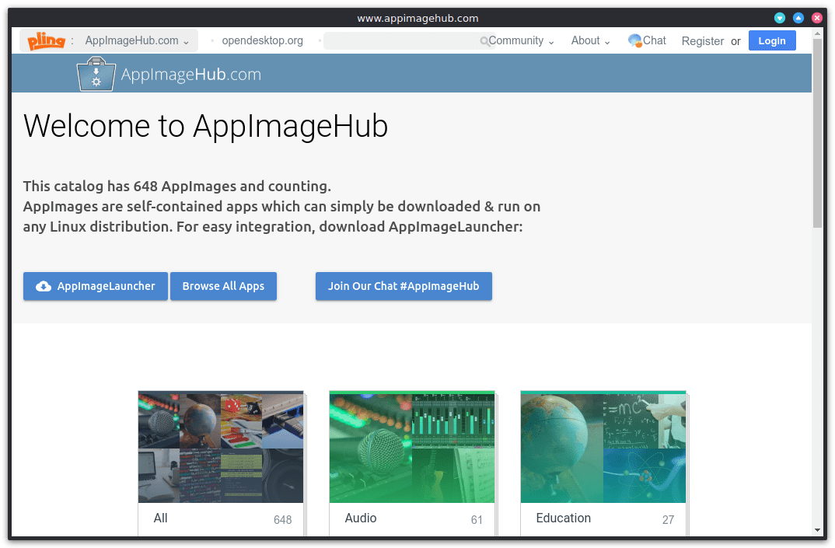The image size is (835, 548).
Task: Open the Education category thumbnail
Action: pyautogui.click(x=603, y=448)
